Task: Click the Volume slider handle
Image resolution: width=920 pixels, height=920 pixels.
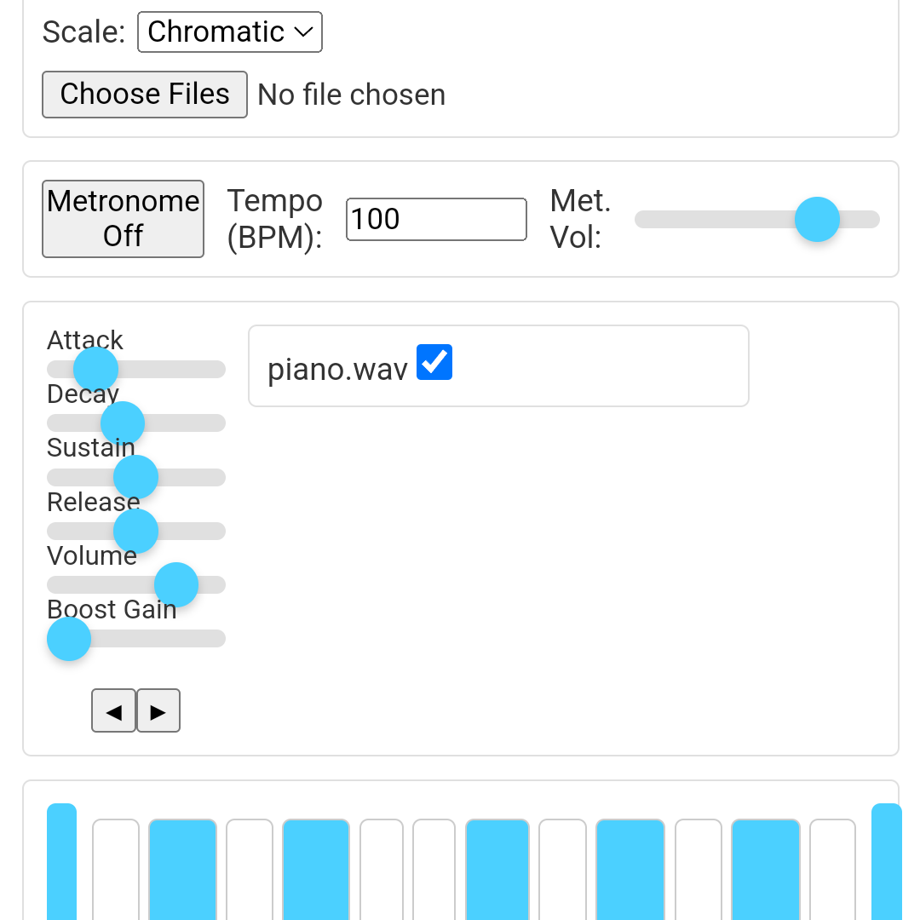Action: coord(176,585)
